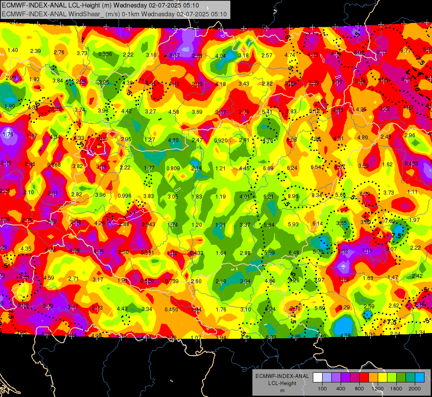
Task: Click the yellow legend swatch
Action: coord(383,378)
